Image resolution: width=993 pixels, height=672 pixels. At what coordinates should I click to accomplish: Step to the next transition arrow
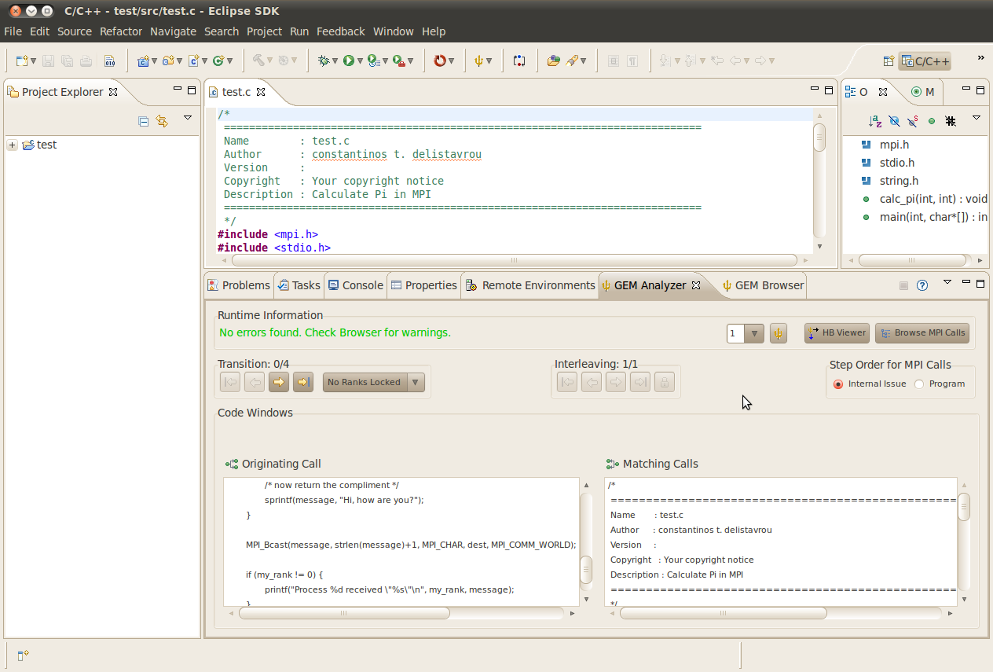coord(278,382)
